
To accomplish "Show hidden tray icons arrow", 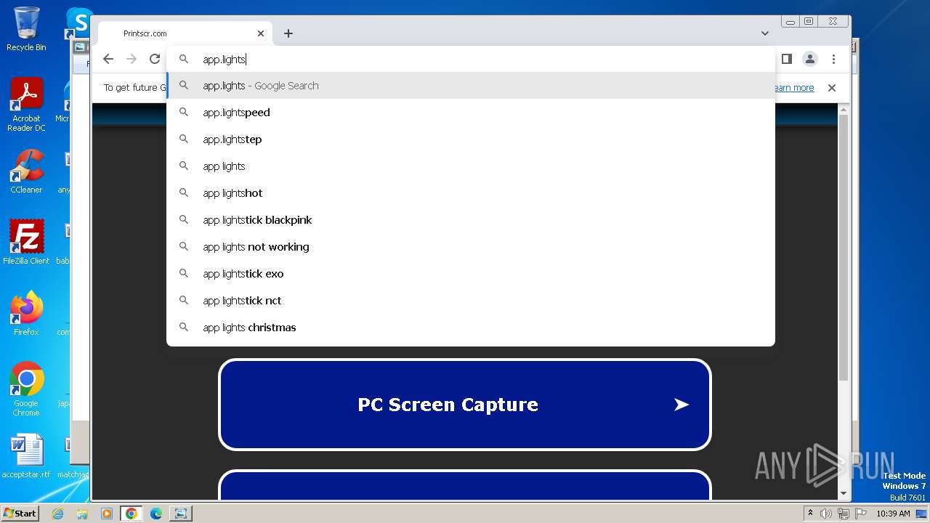I will (x=810, y=514).
